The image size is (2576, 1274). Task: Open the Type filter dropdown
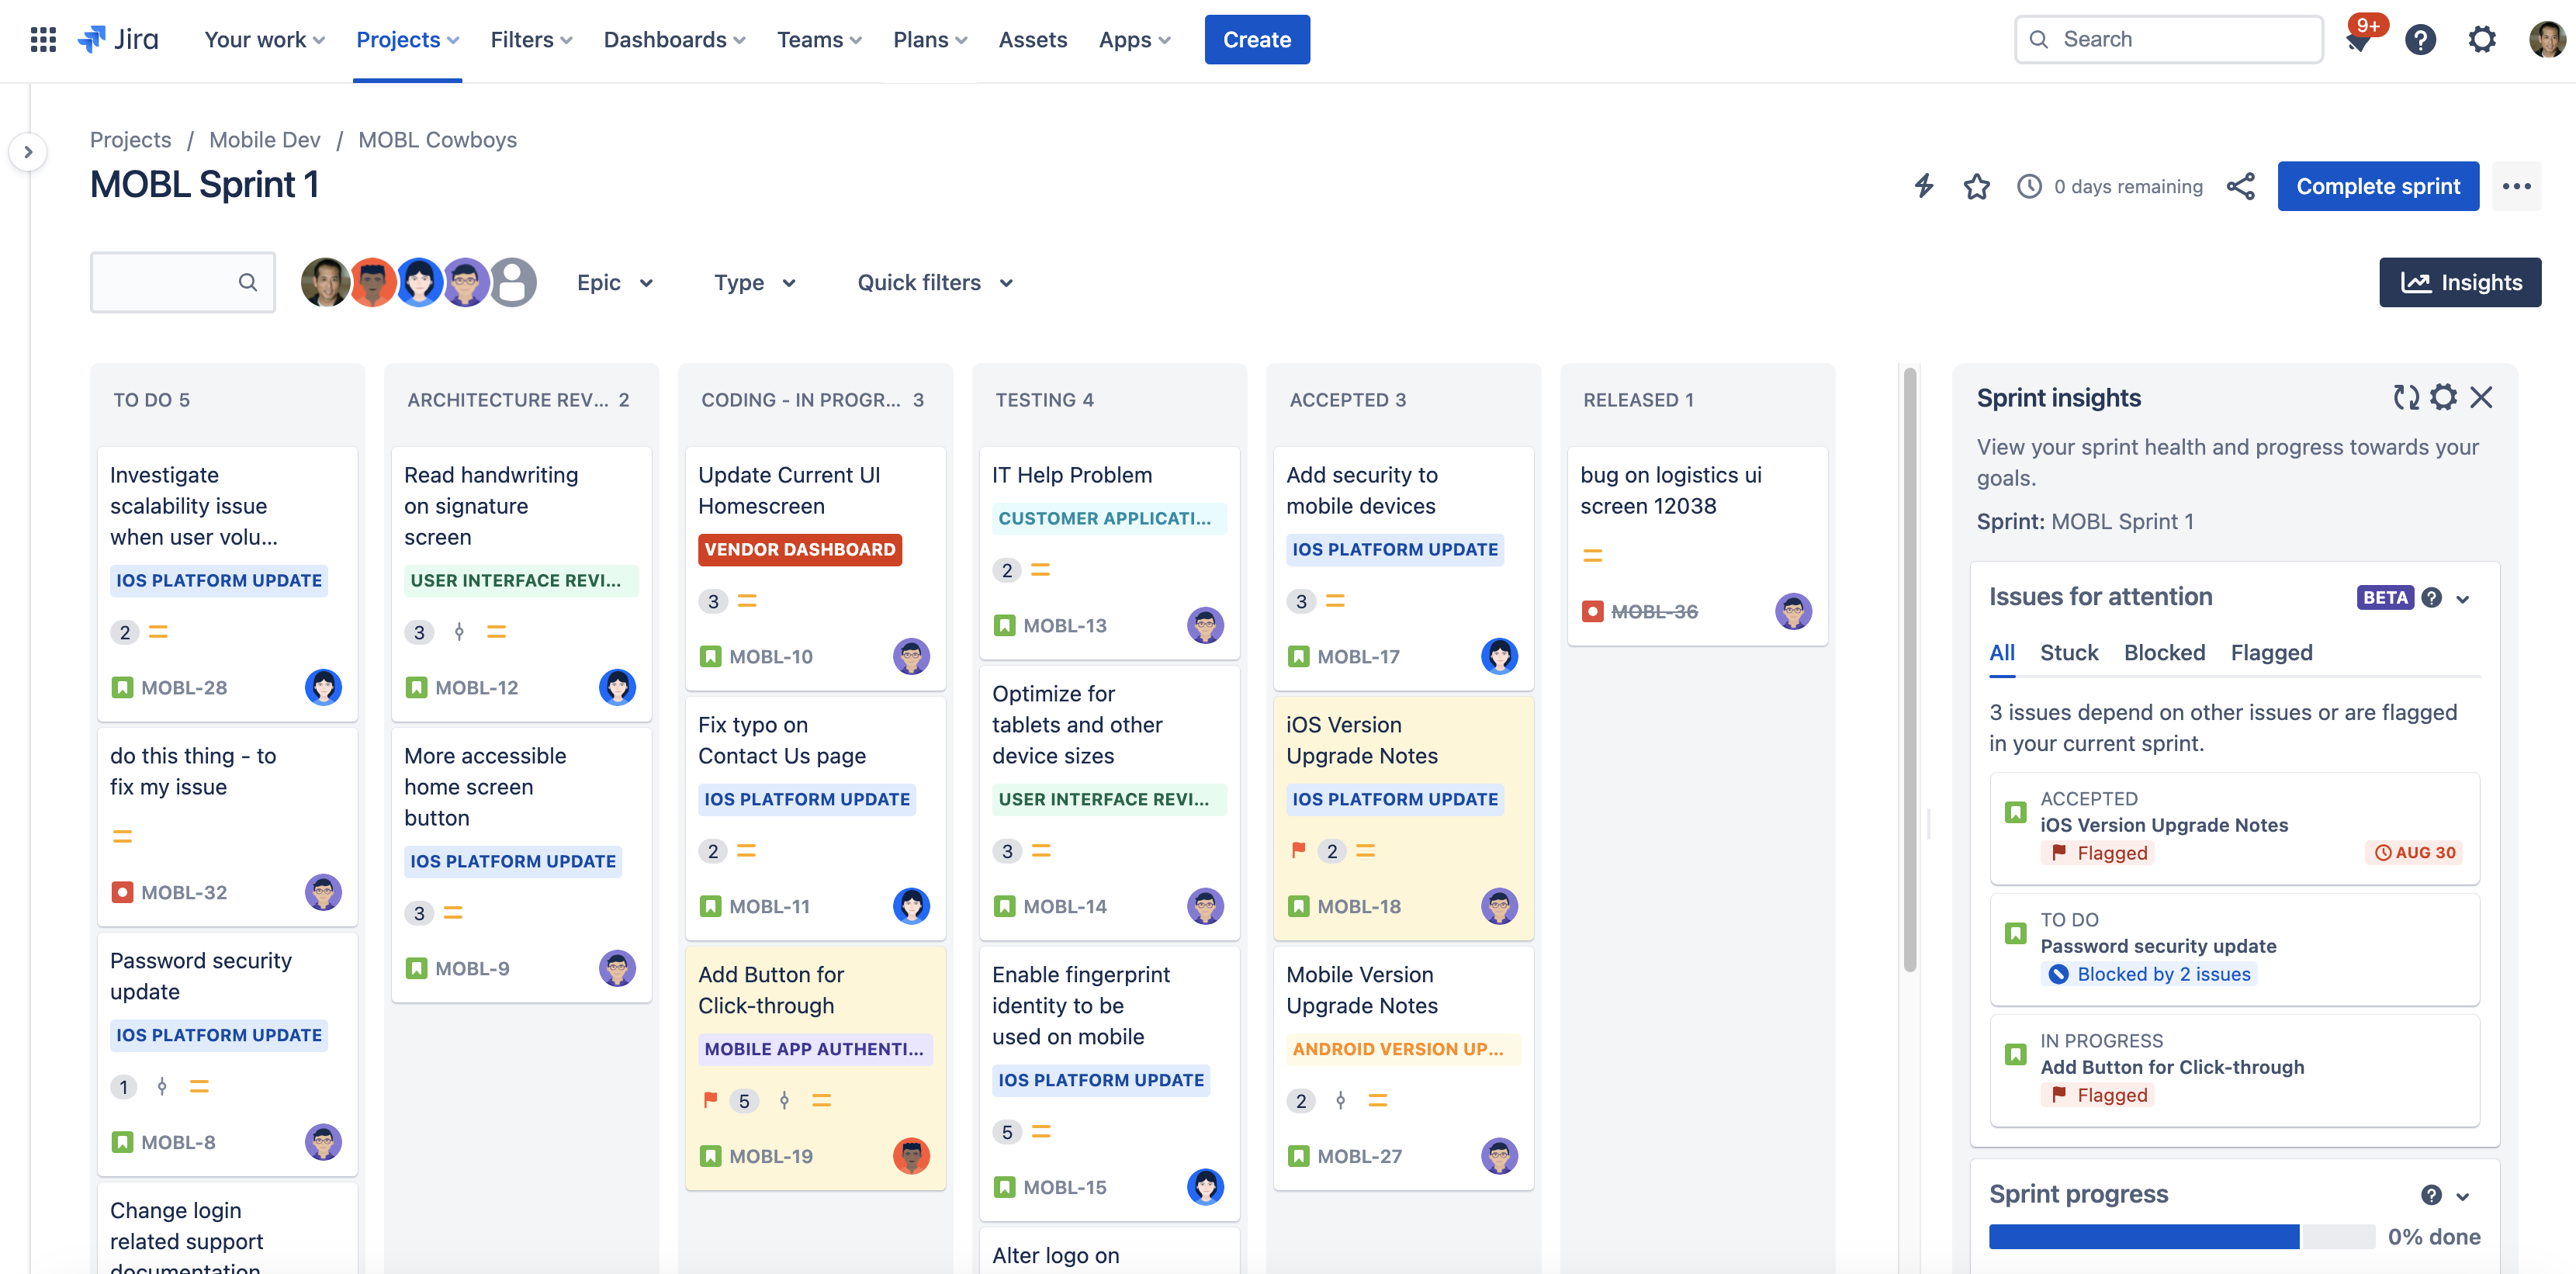point(756,279)
